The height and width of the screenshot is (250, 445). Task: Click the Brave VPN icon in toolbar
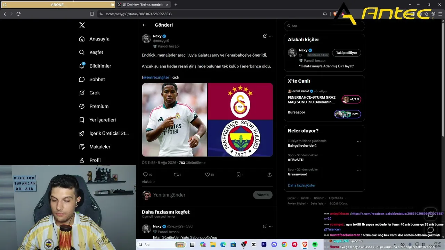click(434, 14)
